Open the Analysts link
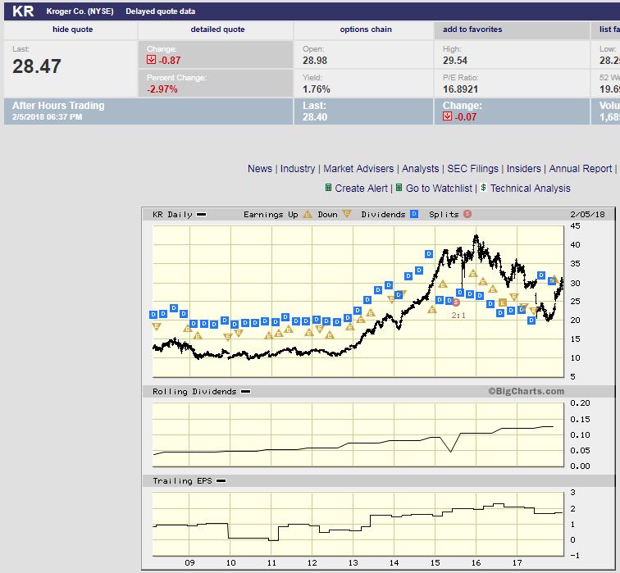The width and height of the screenshot is (620, 573). pyautogui.click(x=421, y=169)
